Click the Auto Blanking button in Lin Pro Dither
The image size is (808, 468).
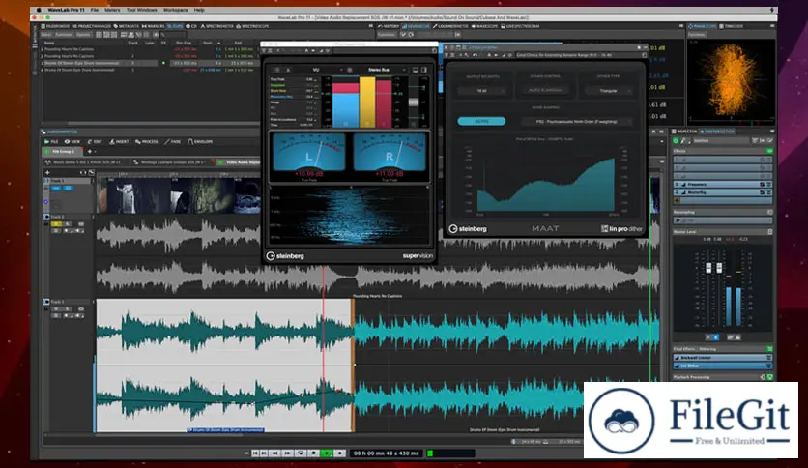[x=545, y=90]
